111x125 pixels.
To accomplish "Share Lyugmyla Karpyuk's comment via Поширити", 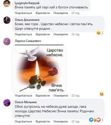I will pyautogui.click(x=61, y=13).
